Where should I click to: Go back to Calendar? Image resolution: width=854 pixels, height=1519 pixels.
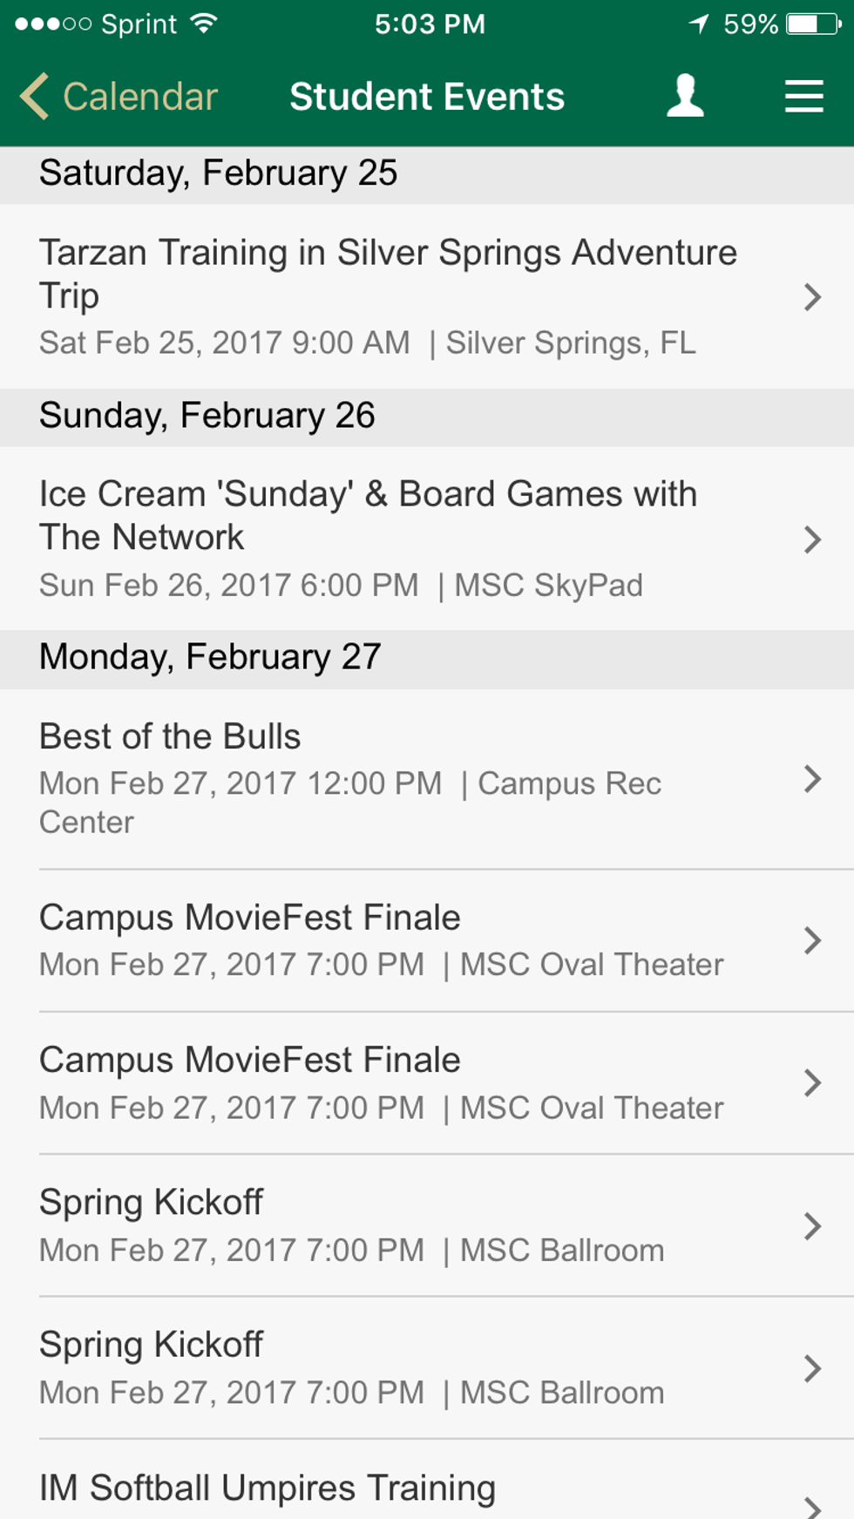click(x=139, y=97)
